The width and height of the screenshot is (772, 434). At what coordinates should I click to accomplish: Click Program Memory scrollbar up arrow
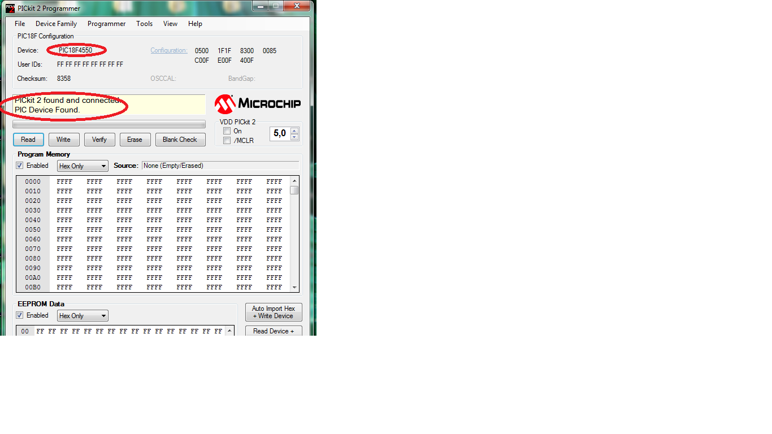pyautogui.click(x=294, y=181)
